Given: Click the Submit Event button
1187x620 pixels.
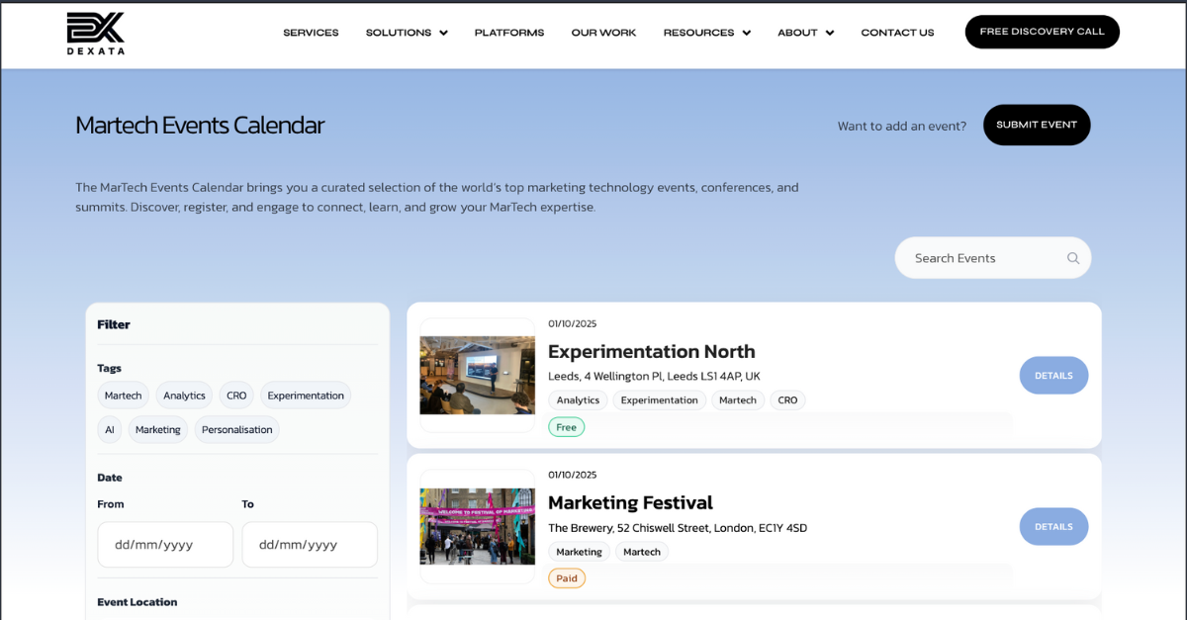Looking at the screenshot, I should [x=1037, y=125].
